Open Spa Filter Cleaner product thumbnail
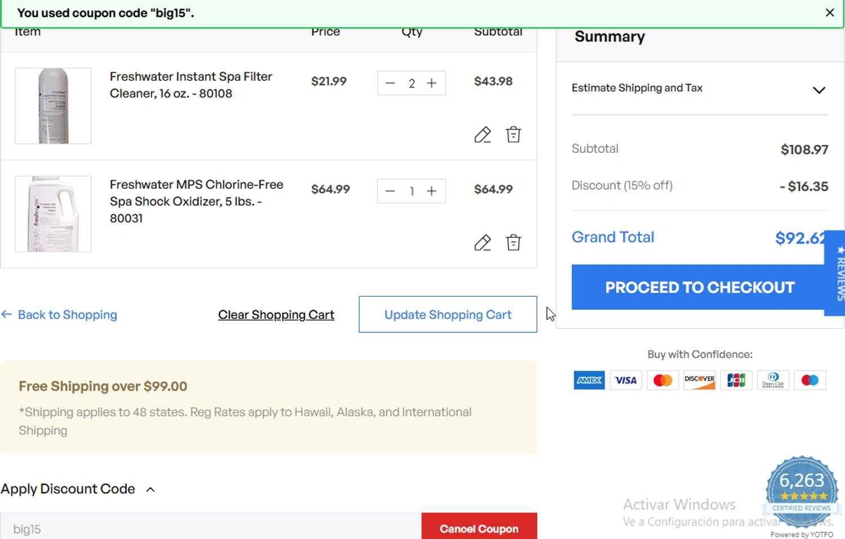 coord(53,106)
